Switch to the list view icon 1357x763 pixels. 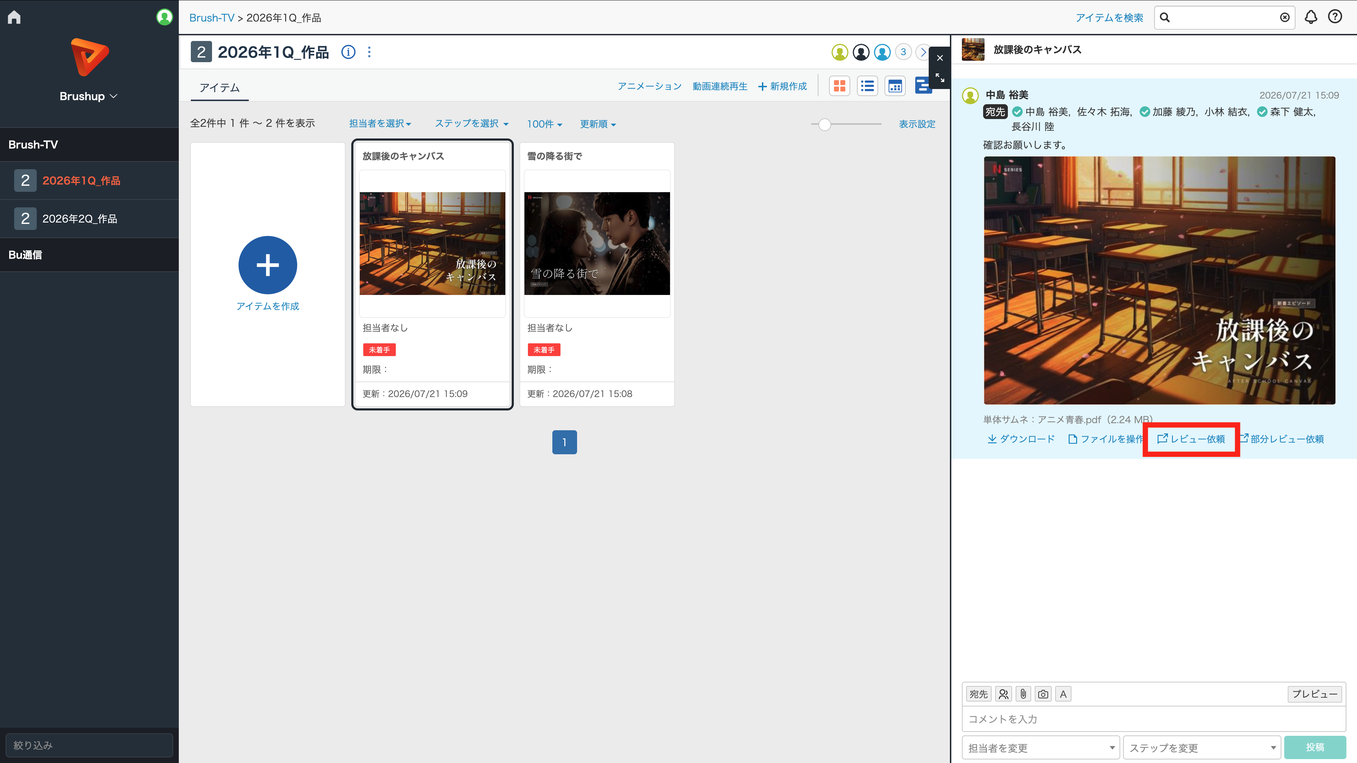point(867,86)
